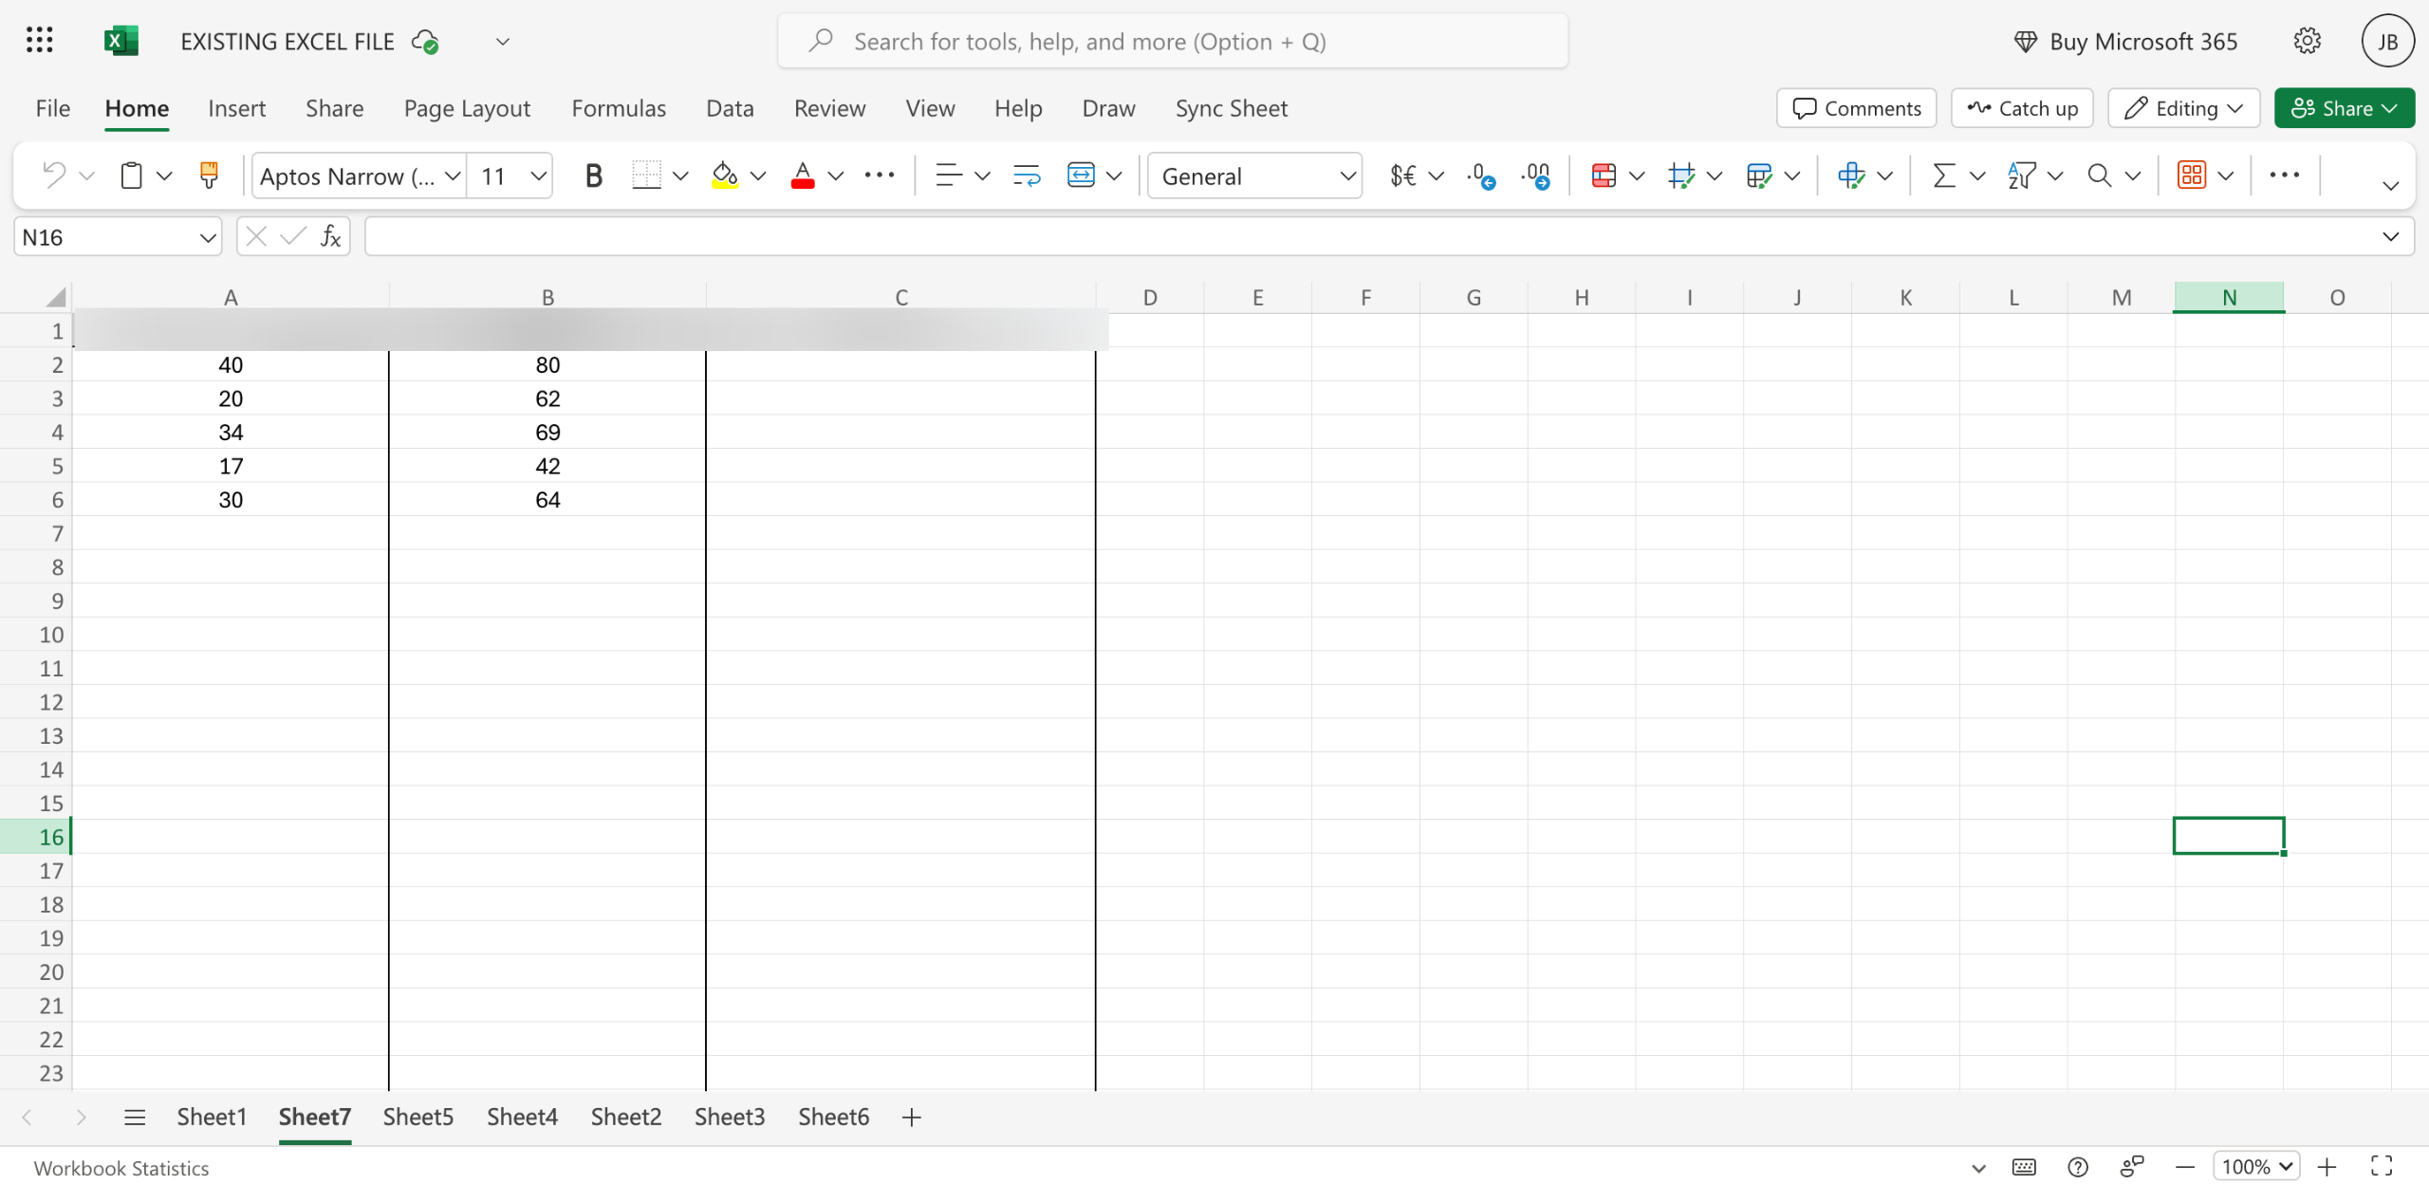The height and width of the screenshot is (1184, 2429).
Task: Click the Wrap Text icon
Action: pos(1027,176)
